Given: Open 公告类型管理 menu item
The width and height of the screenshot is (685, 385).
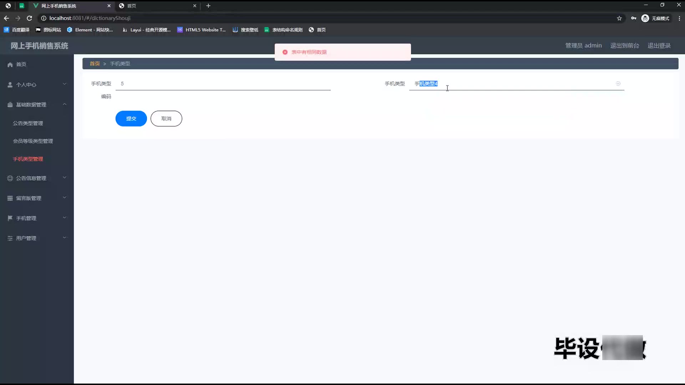Looking at the screenshot, I should [x=28, y=123].
